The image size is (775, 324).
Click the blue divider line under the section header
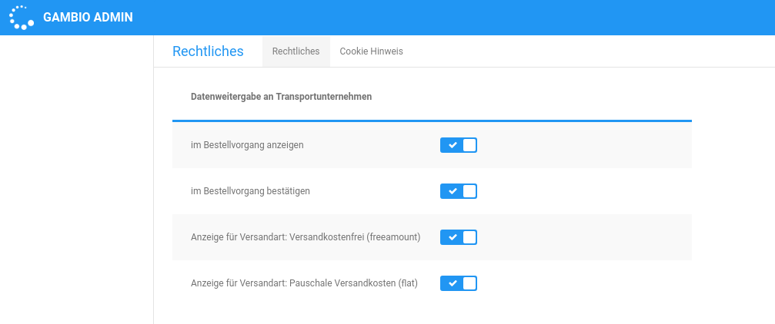432,121
